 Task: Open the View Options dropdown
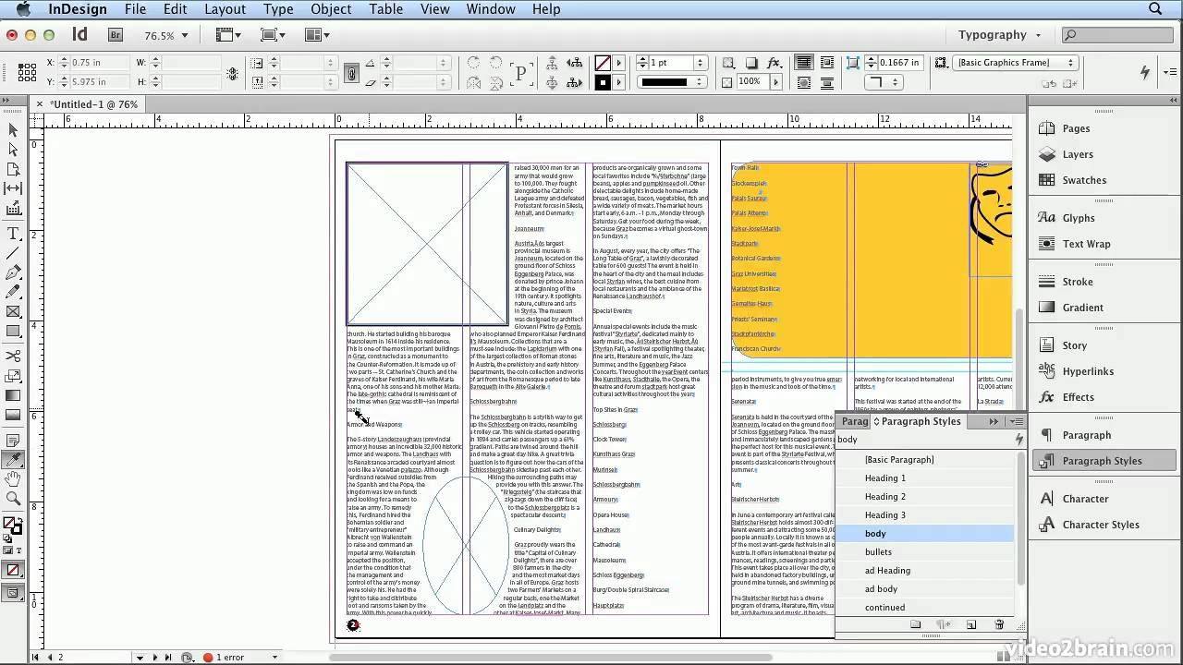coord(227,35)
